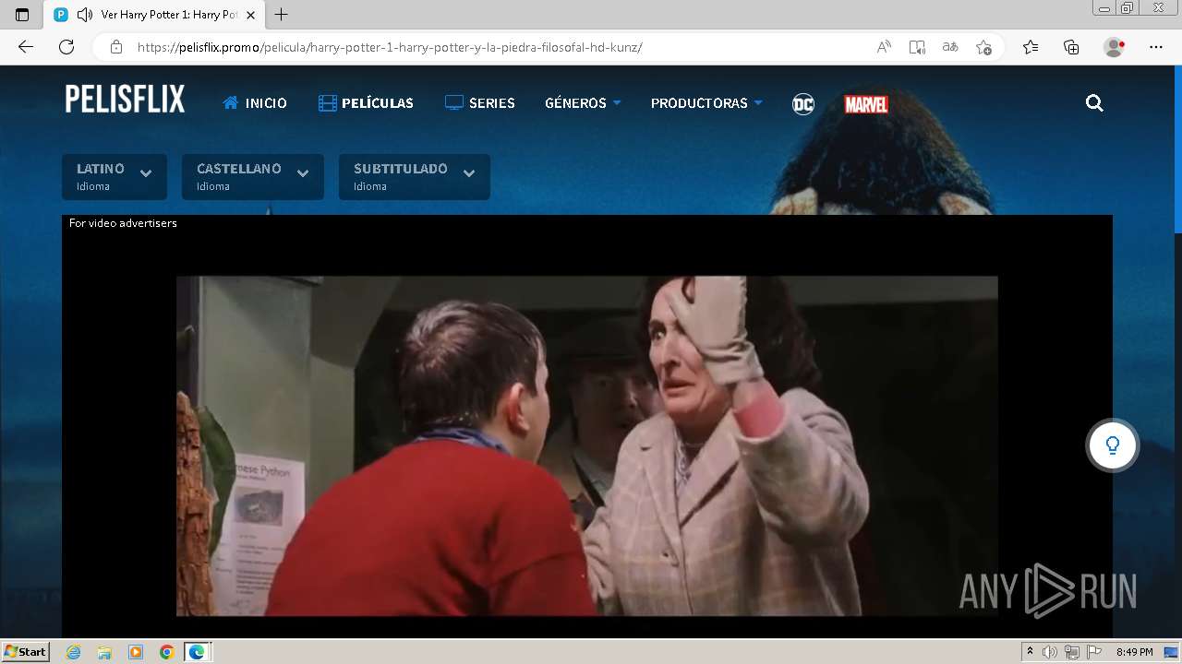Toggle the lightbulb lights-off button
Viewport: 1182px width, 664px height.
point(1112,445)
